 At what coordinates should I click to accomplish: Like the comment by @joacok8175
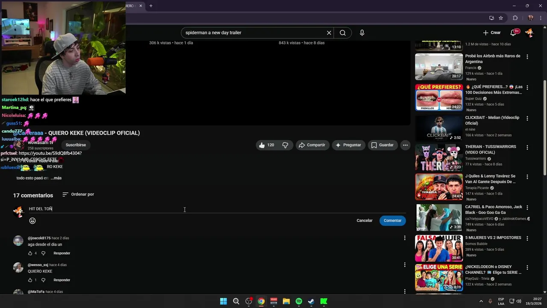(x=30, y=253)
